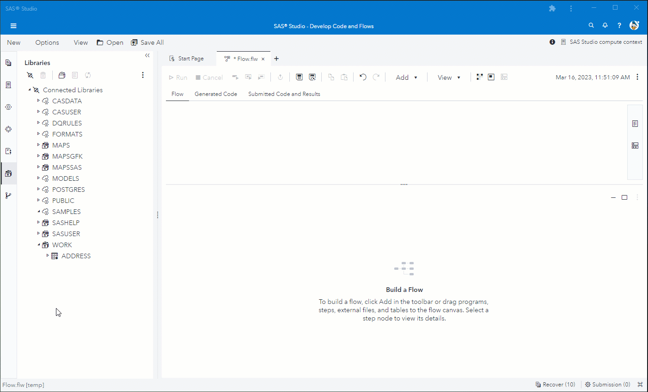Screen dimensions: 648x392
Task: Click the New Library icon in Libraries toolbar
Action: (62, 75)
